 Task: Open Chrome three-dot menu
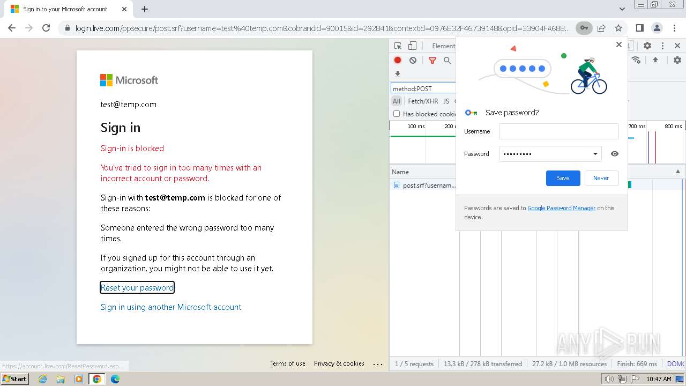[x=674, y=28]
